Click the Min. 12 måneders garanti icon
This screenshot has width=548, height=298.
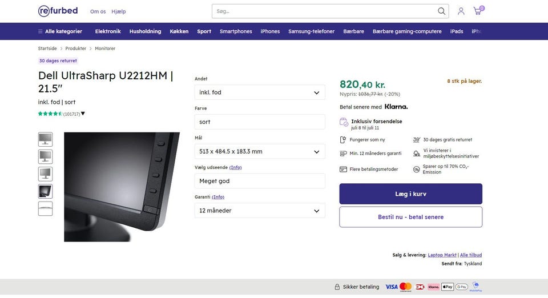(x=343, y=154)
